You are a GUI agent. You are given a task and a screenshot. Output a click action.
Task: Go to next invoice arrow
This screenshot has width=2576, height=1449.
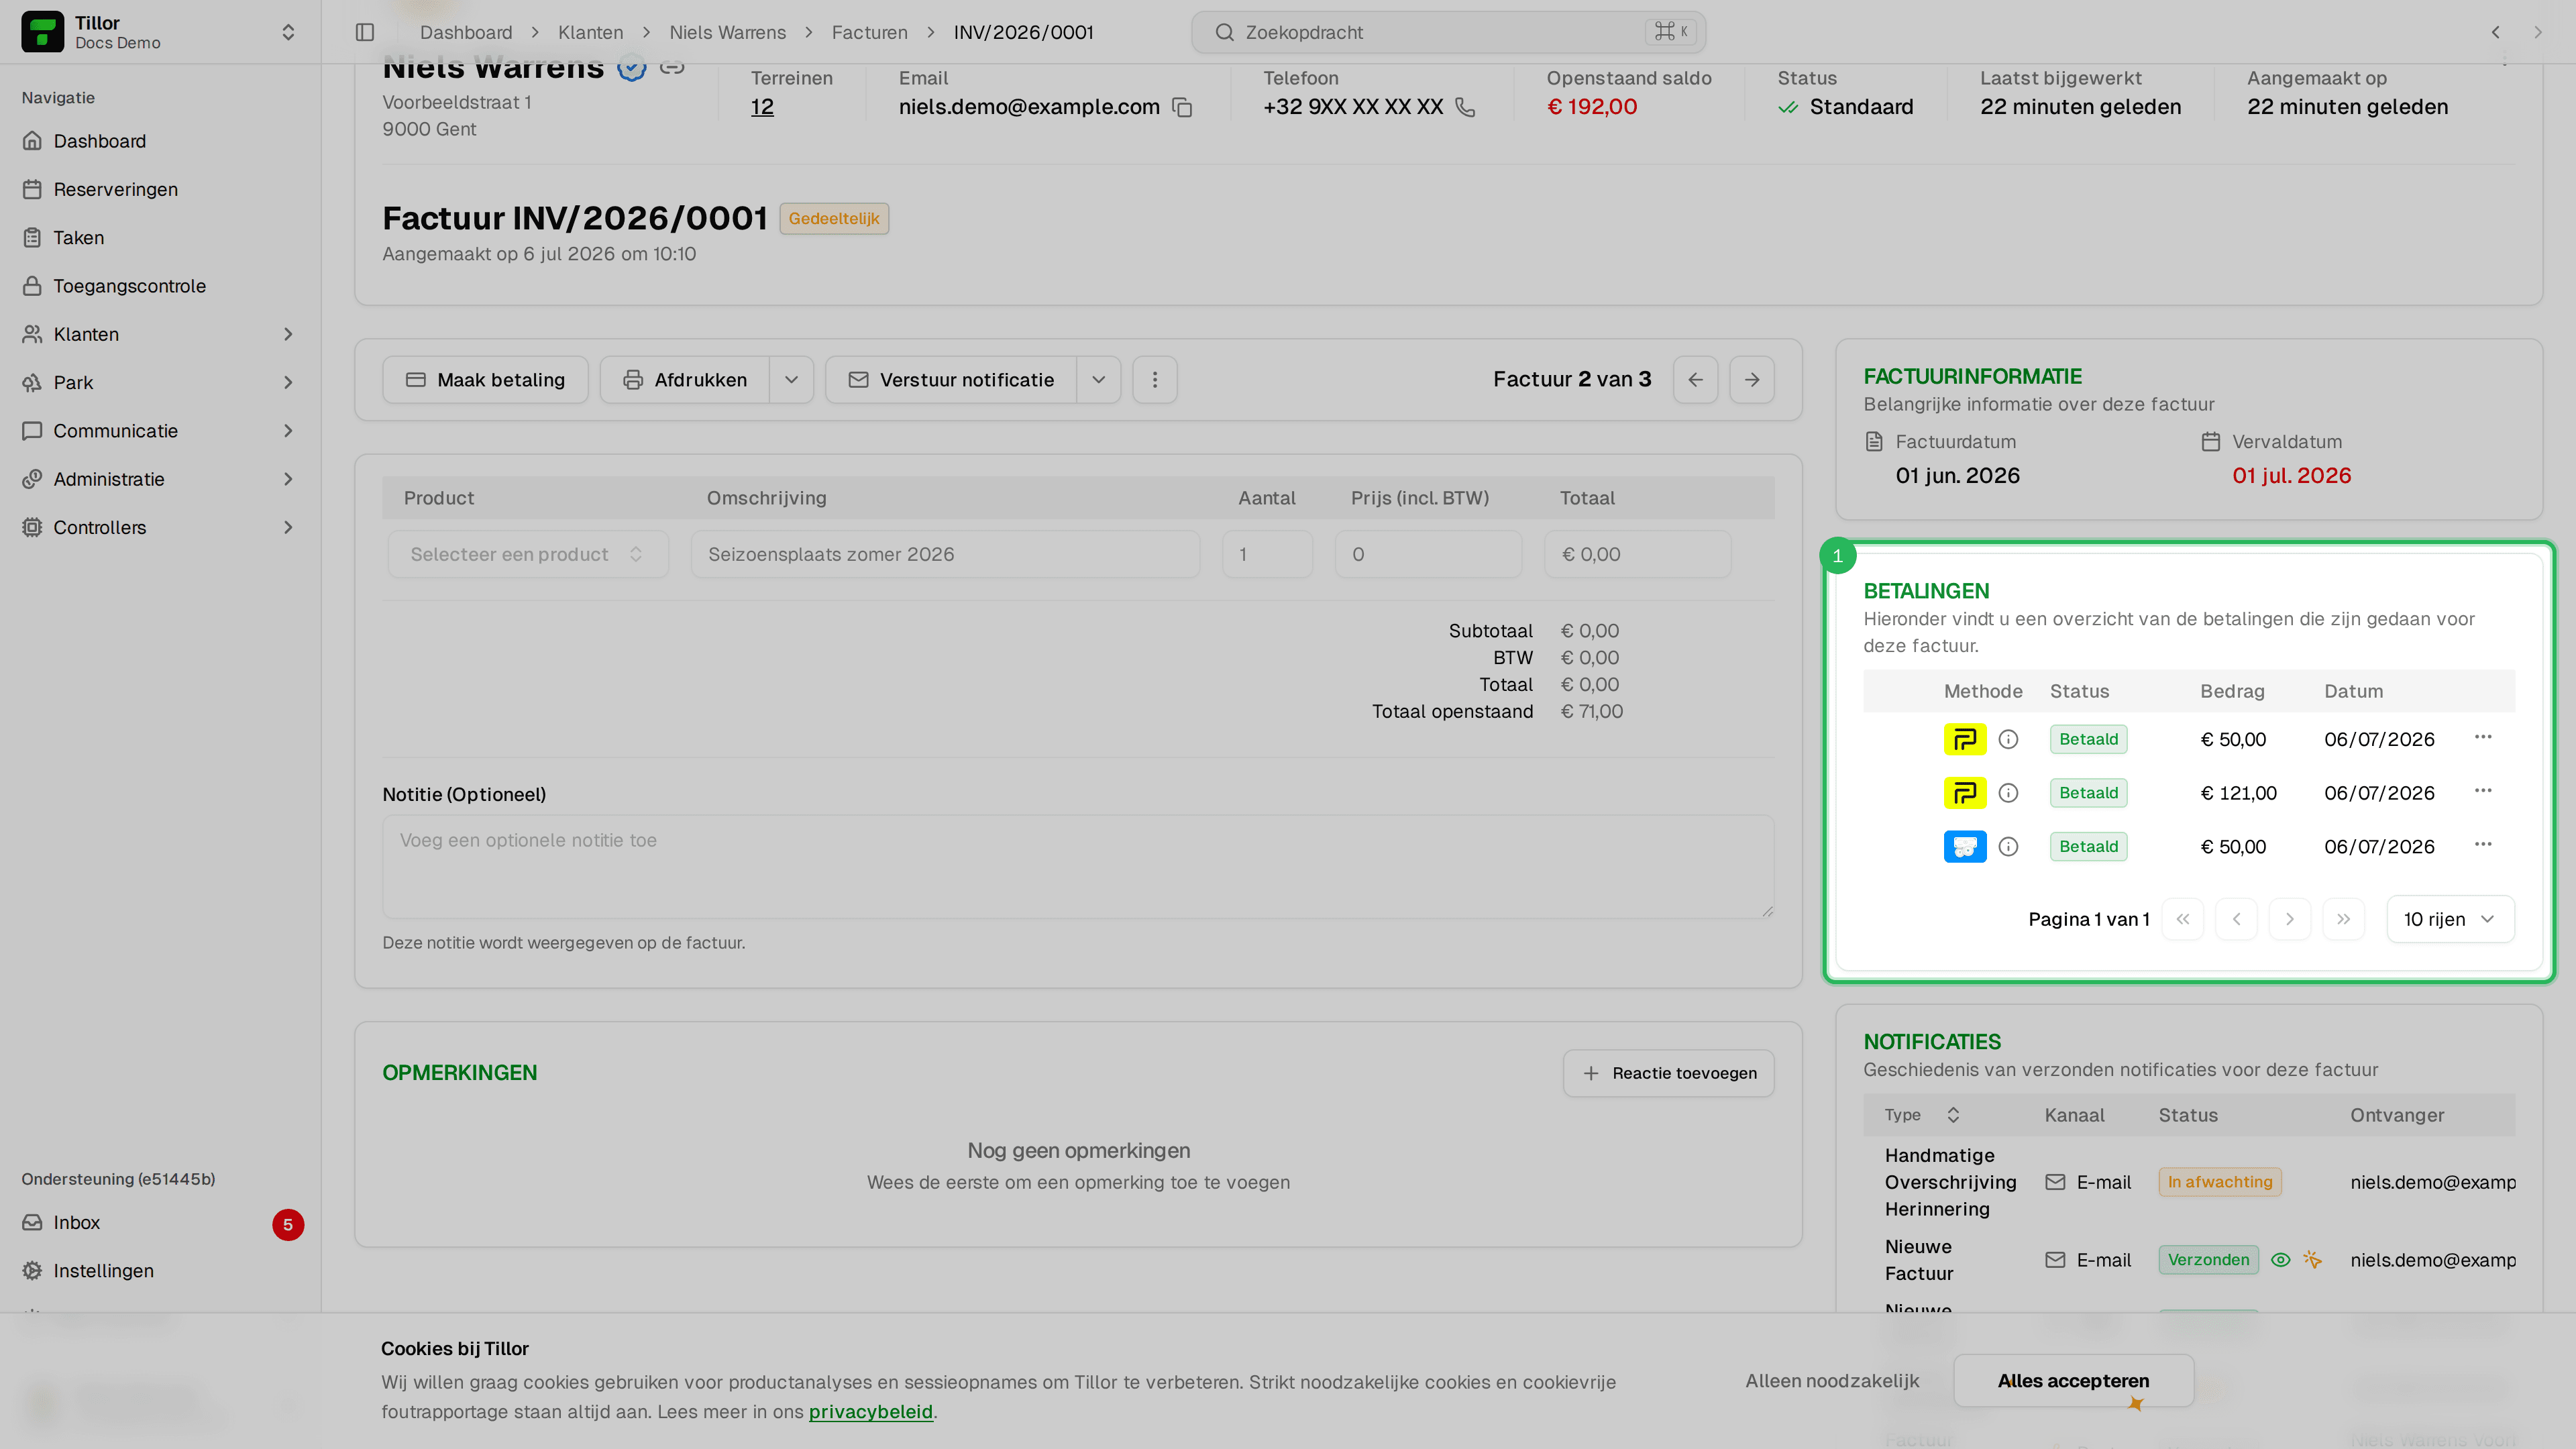(1752, 380)
